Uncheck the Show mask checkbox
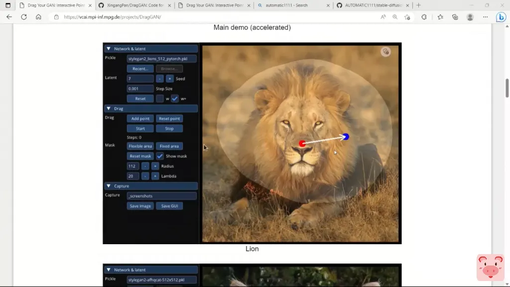The image size is (510, 287). pyautogui.click(x=160, y=156)
